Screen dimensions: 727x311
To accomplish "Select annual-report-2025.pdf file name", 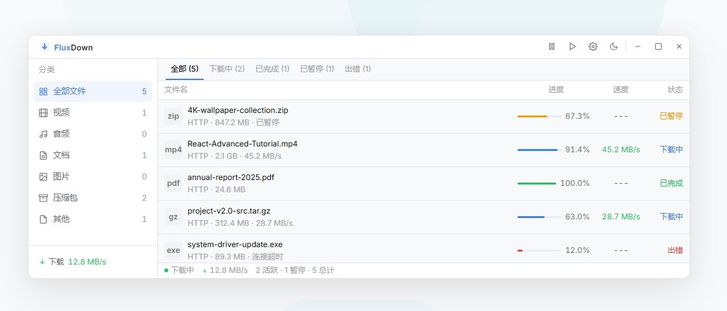I will 231,177.
